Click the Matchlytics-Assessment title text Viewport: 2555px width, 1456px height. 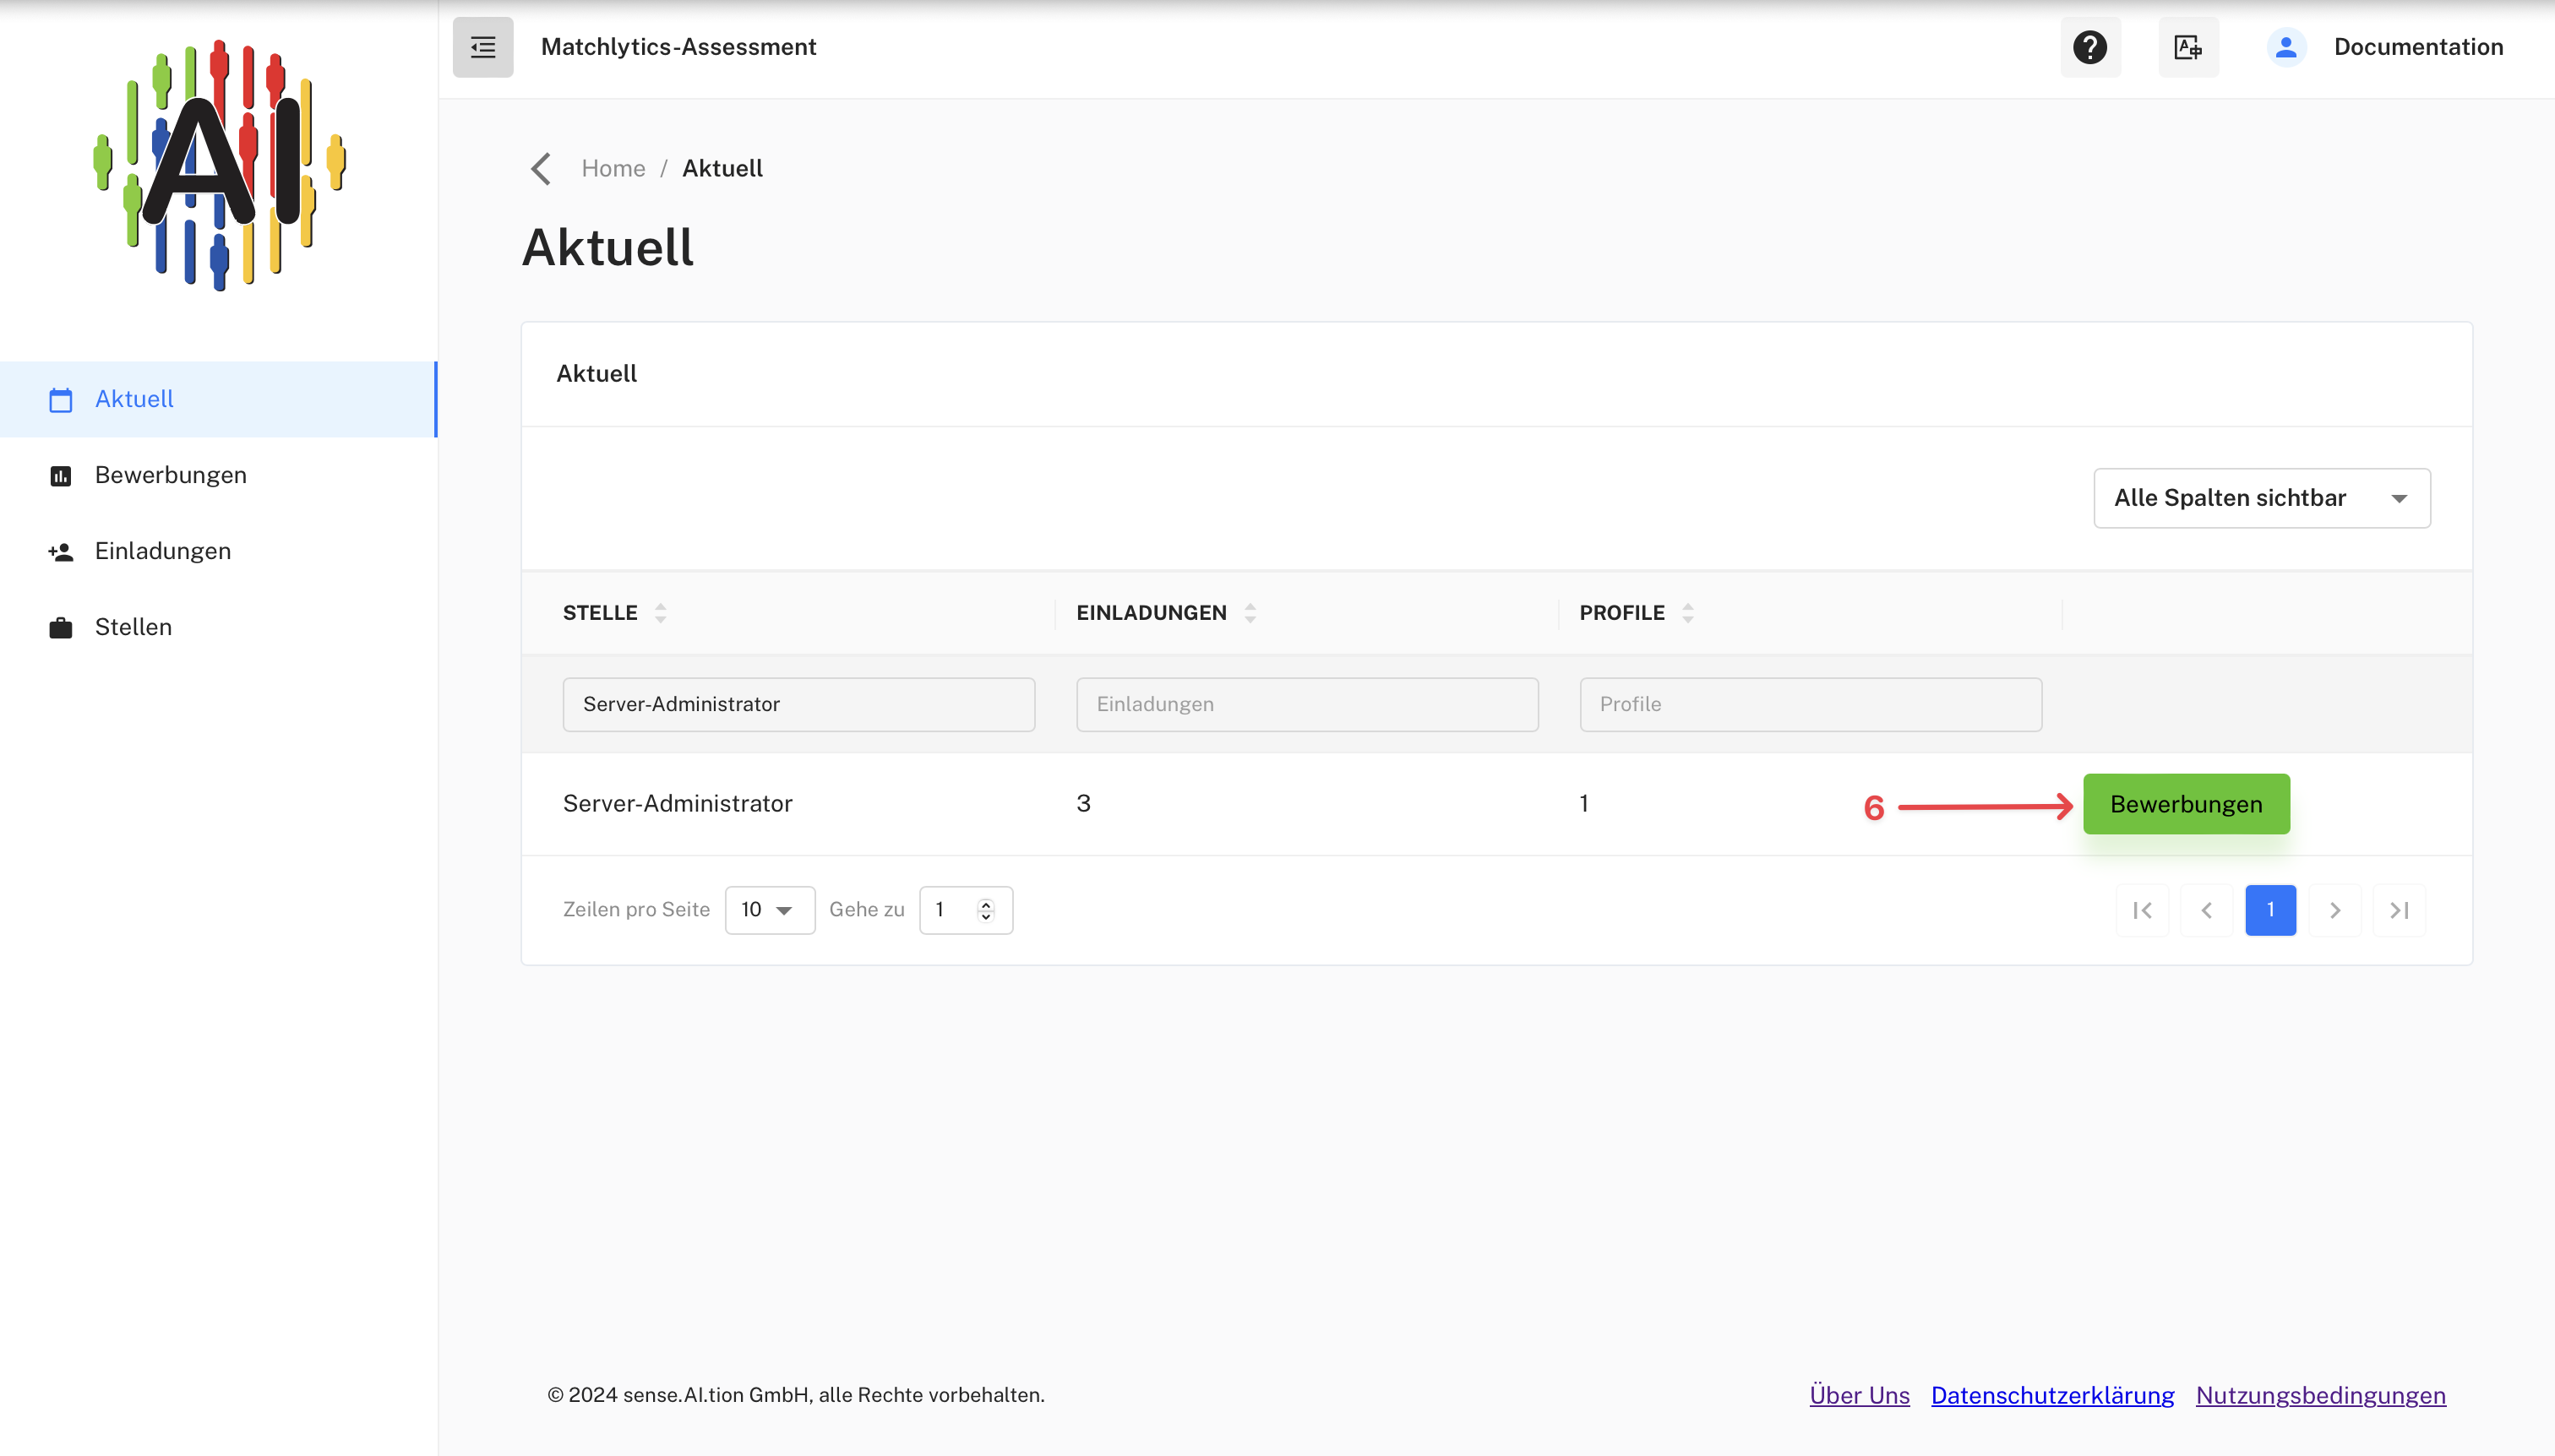(678, 47)
